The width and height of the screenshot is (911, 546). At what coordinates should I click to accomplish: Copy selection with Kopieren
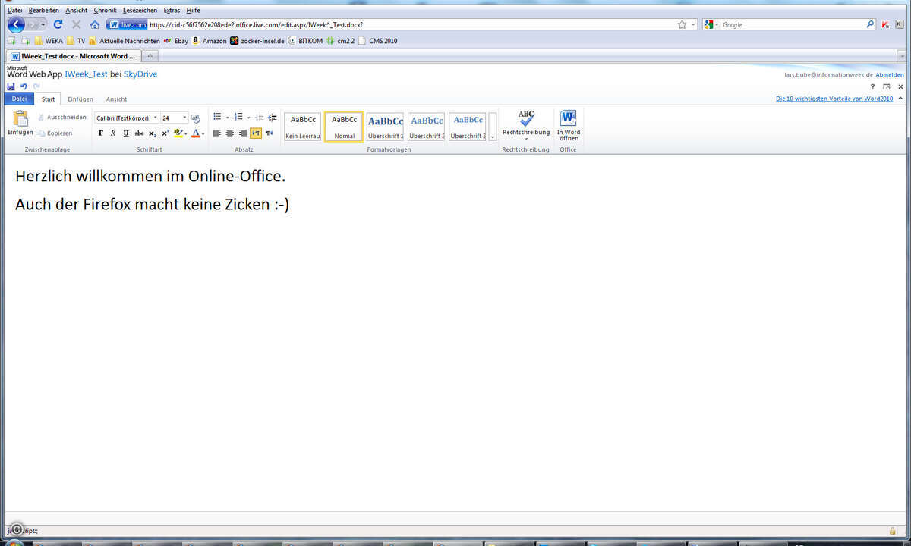pos(55,133)
